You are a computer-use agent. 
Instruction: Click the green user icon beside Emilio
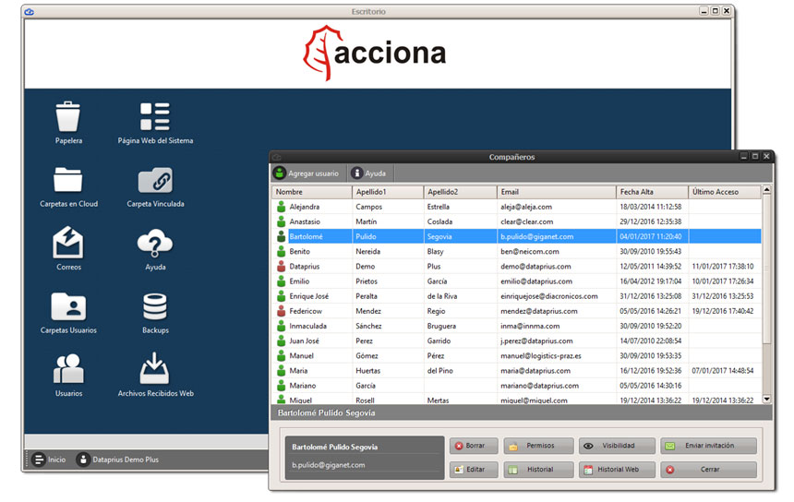[281, 281]
